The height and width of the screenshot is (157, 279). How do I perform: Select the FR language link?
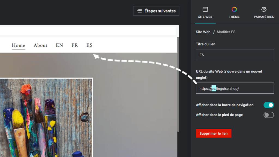pyautogui.click(x=75, y=45)
